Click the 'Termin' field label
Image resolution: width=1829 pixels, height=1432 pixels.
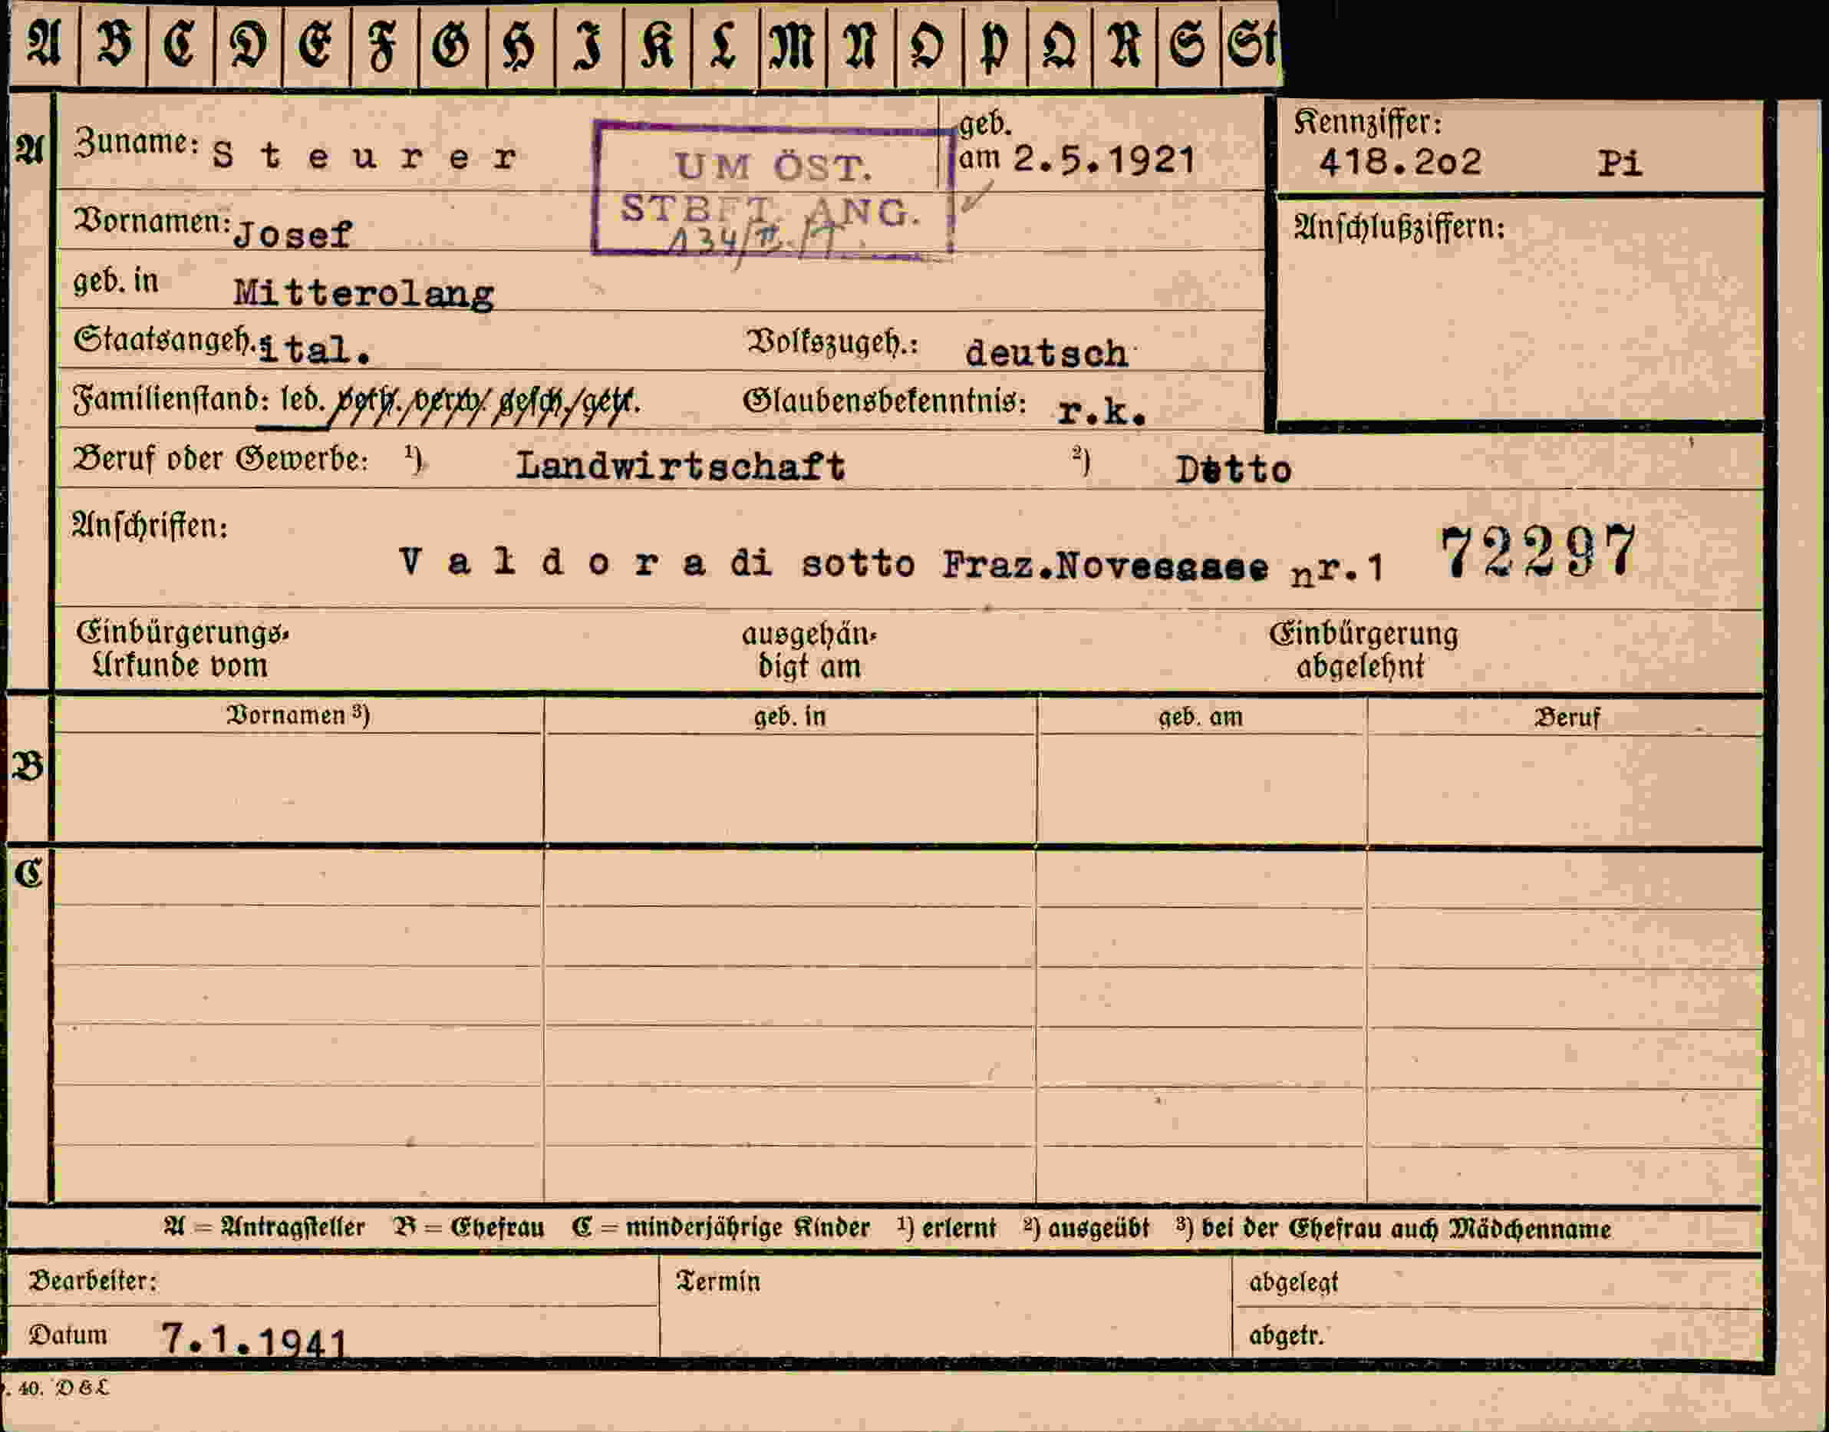[x=718, y=1282]
